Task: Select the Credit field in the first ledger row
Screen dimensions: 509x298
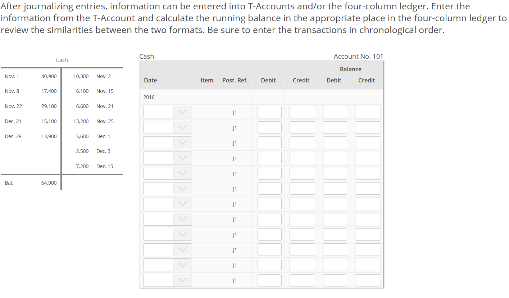Action: pyautogui.click(x=302, y=112)
